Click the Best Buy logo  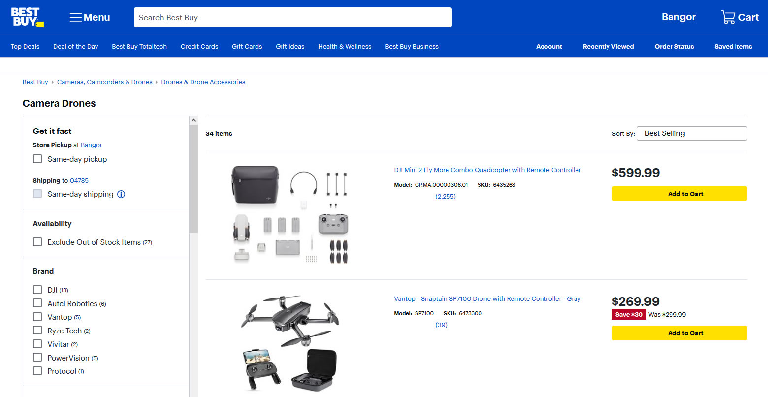point(27,17)
